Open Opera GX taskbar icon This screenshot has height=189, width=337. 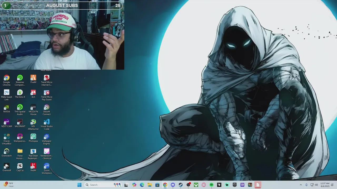(x=204, y=185)
